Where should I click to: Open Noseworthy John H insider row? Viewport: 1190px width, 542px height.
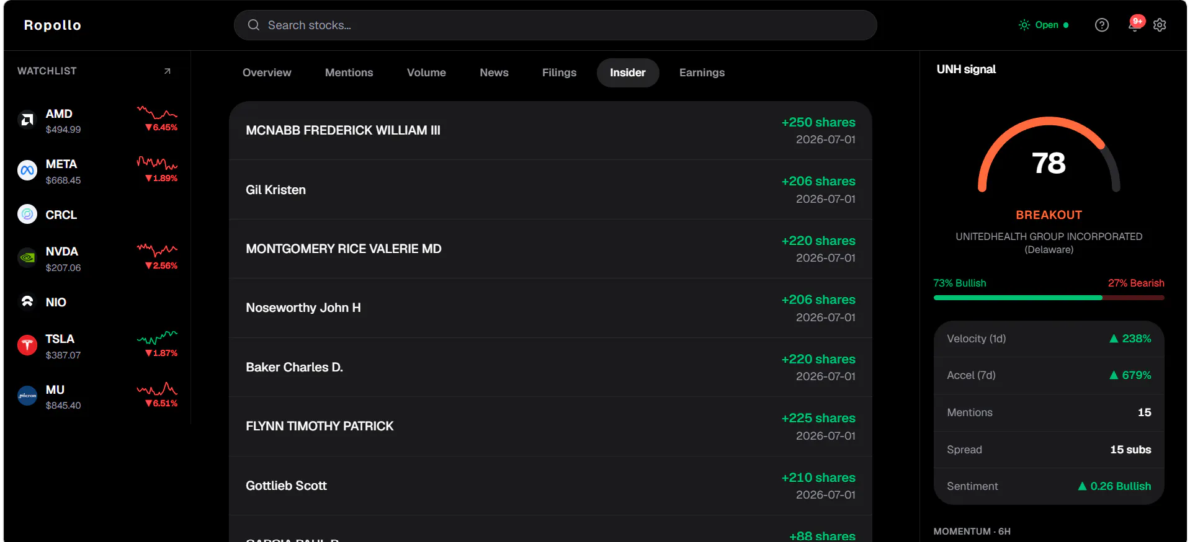point(550,308)
